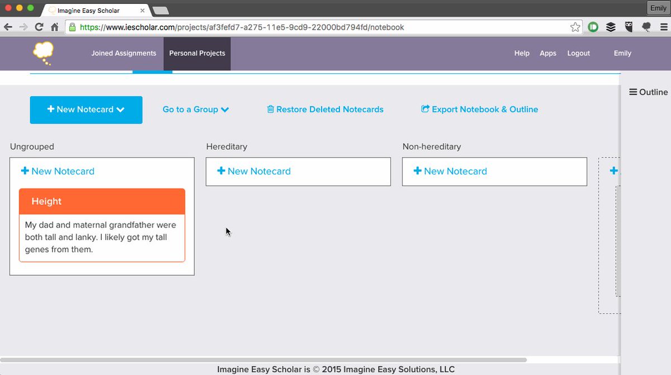
Task: Click the Hereditary group heading
Action: tap(226, 147)
